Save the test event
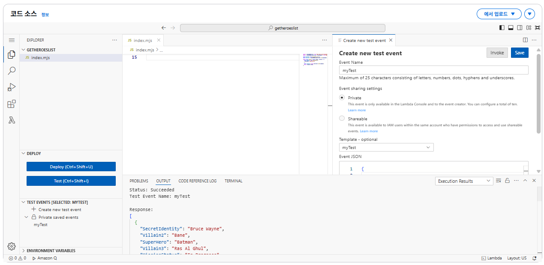The image size is (544, 265). click(x=520, y=53)
